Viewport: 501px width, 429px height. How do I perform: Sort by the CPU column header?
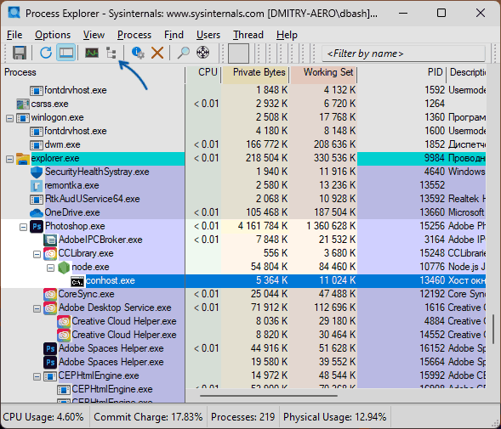click(203, 72)
